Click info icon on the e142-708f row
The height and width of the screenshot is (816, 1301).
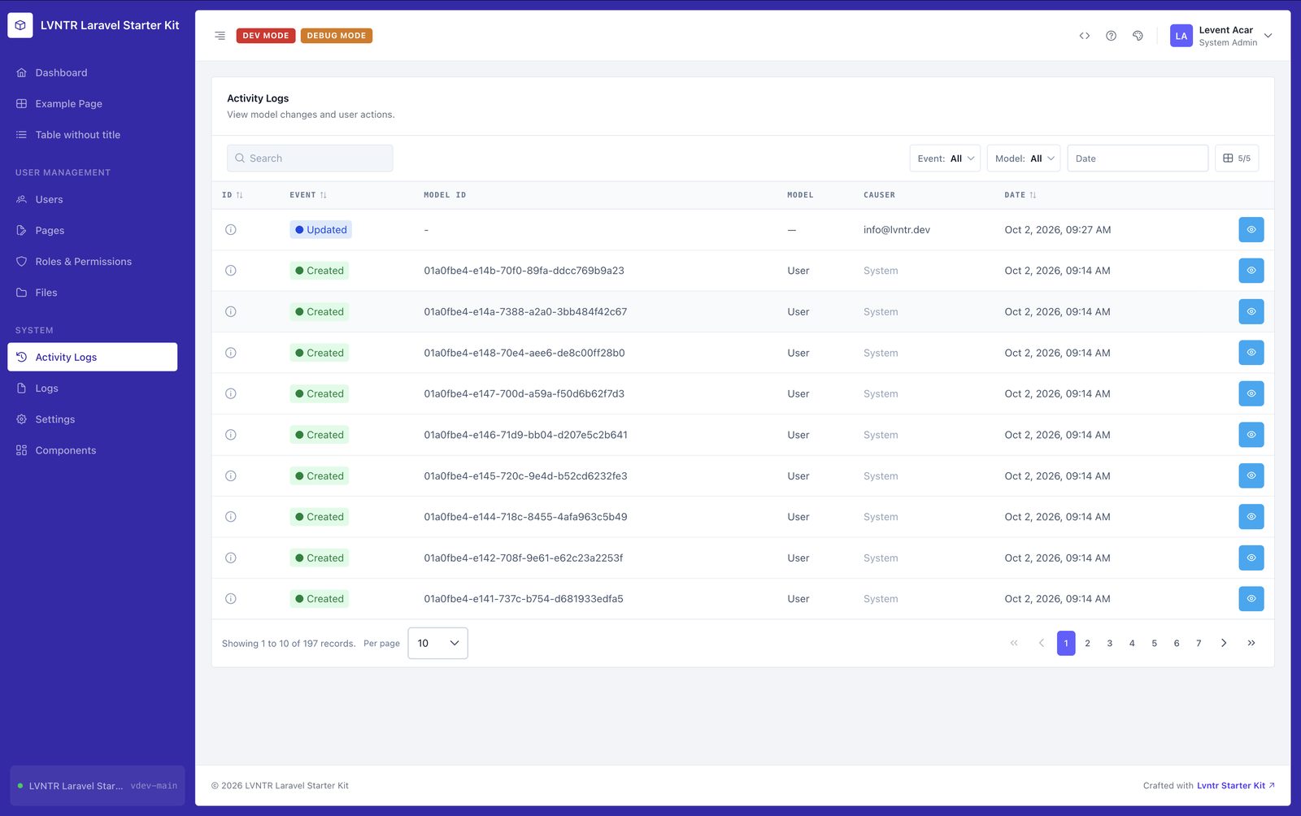(231, 558)
